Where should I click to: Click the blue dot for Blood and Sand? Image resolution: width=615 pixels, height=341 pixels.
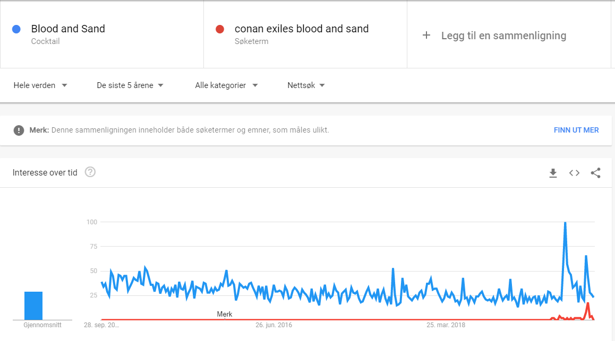16,29
